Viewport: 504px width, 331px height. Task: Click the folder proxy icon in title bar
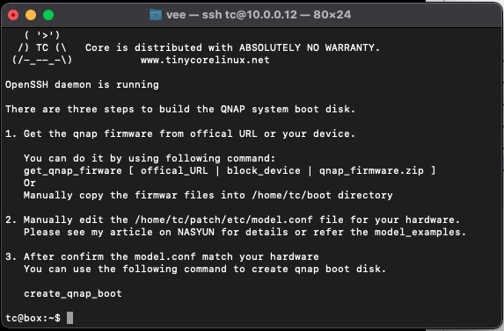tap(156, 15)
